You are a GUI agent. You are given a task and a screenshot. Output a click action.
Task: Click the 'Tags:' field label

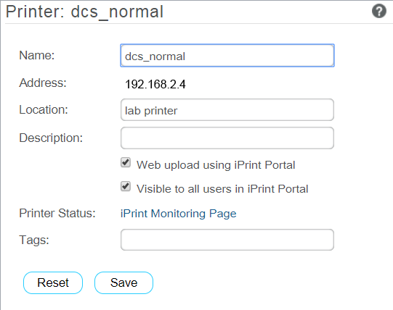[x=34, y=240]
